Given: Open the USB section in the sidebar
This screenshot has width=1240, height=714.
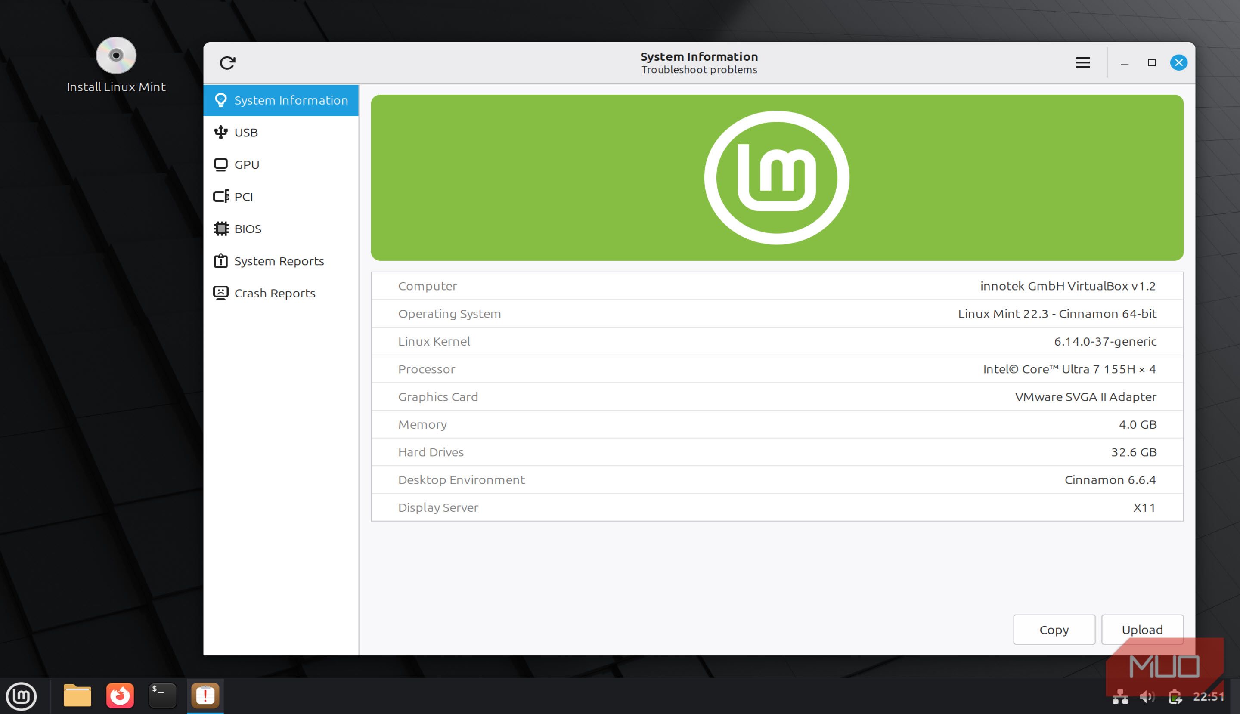Looking at the screenshot, I should click(281, 133).
